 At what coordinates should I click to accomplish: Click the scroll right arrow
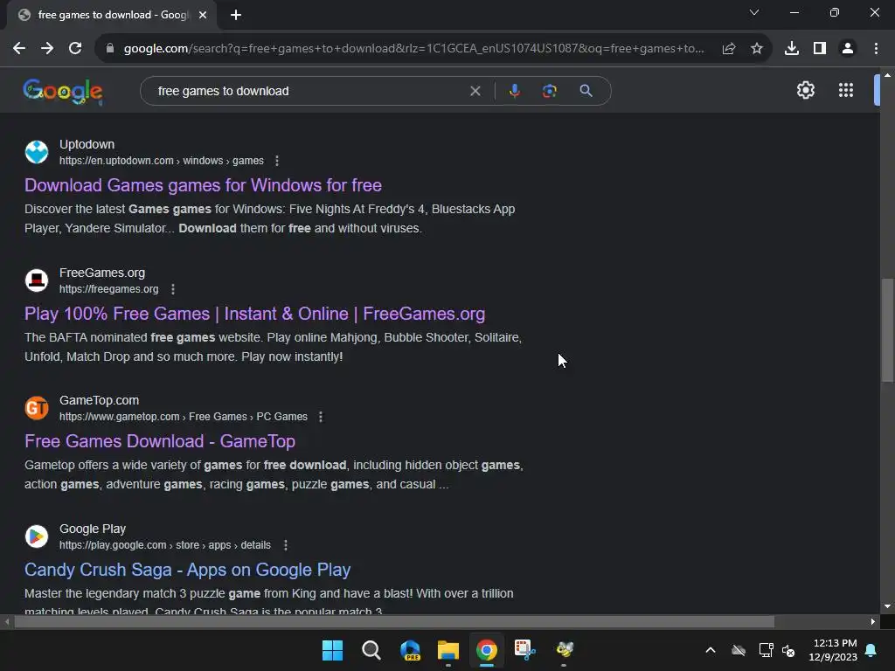pos(873,622)
